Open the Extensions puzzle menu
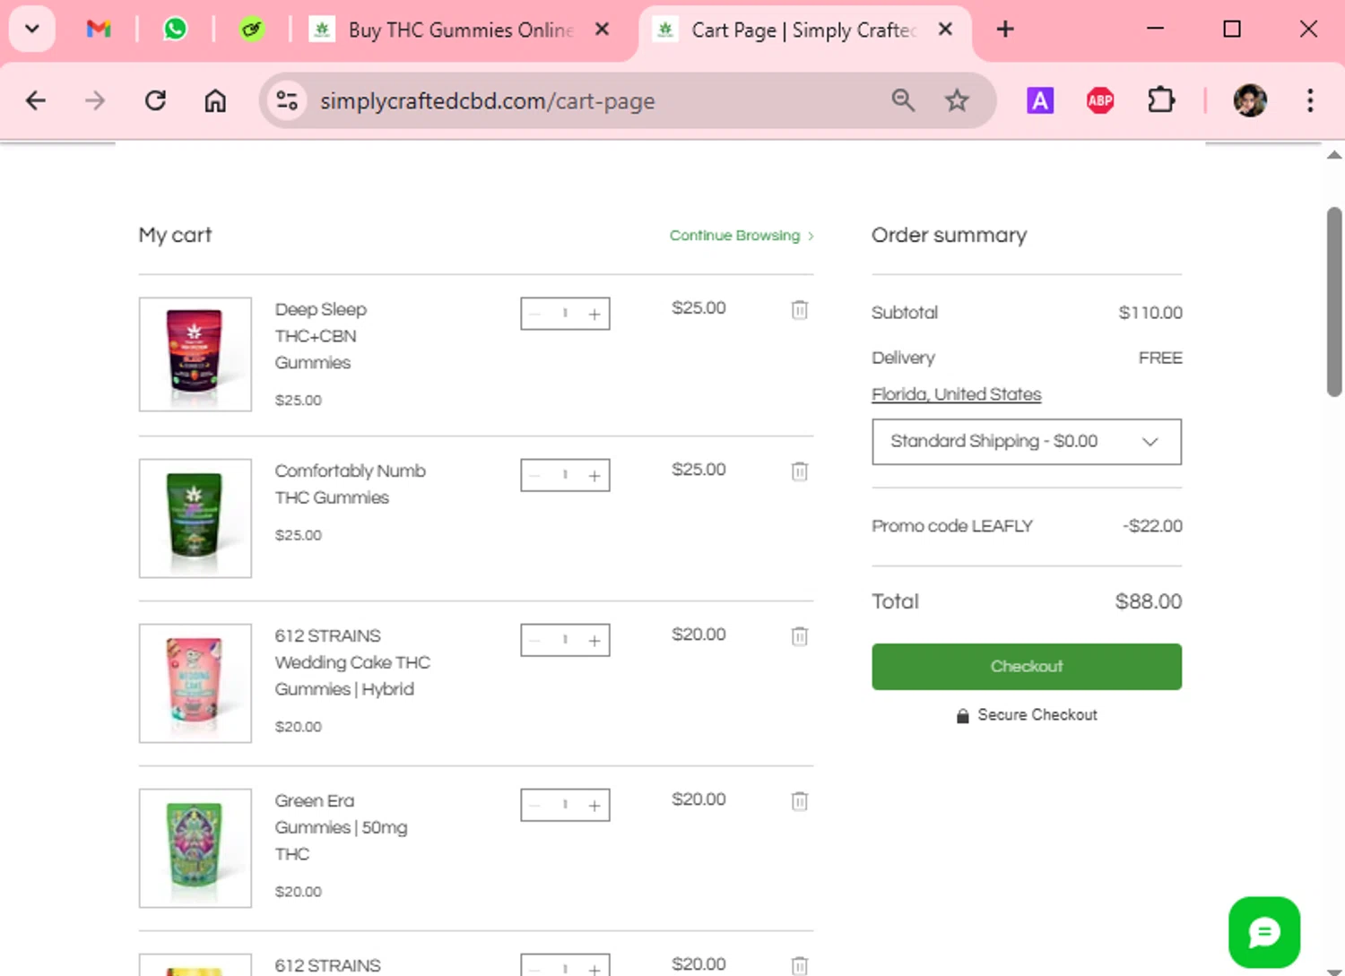This screenshot has height=976, width=1345. pyautogui.click(x=1161, y=100)
